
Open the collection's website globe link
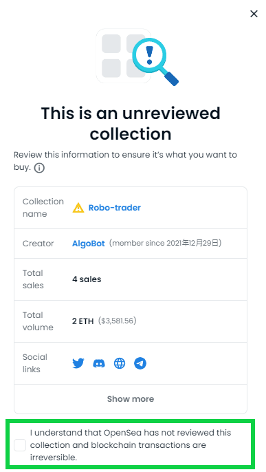(120, 363)
